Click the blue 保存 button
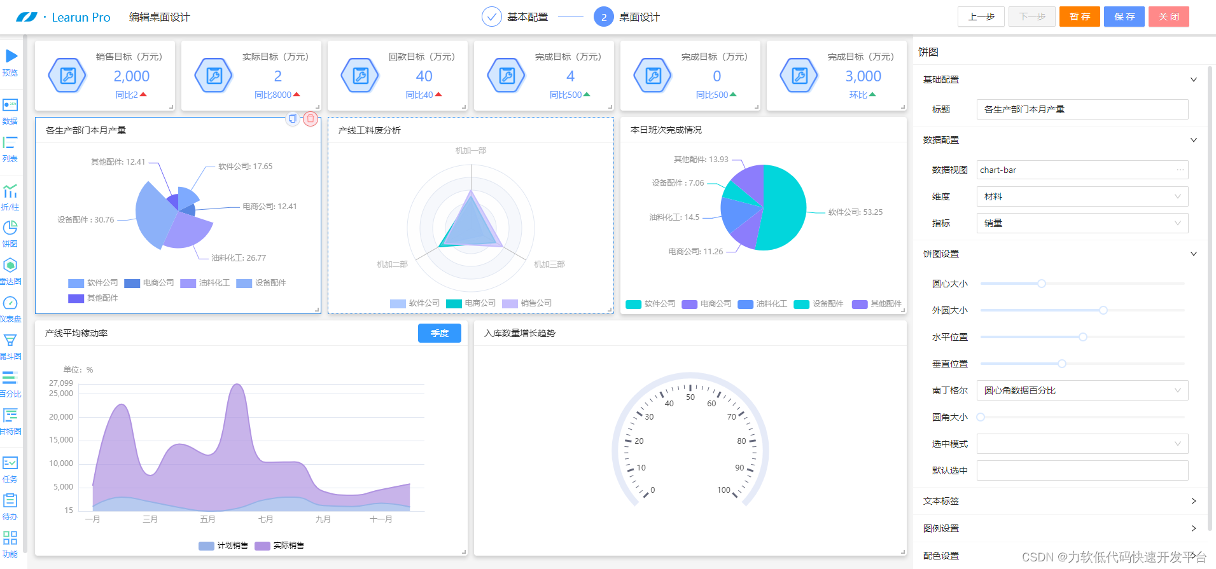 pyautogui.click(x=1124, y=17)
